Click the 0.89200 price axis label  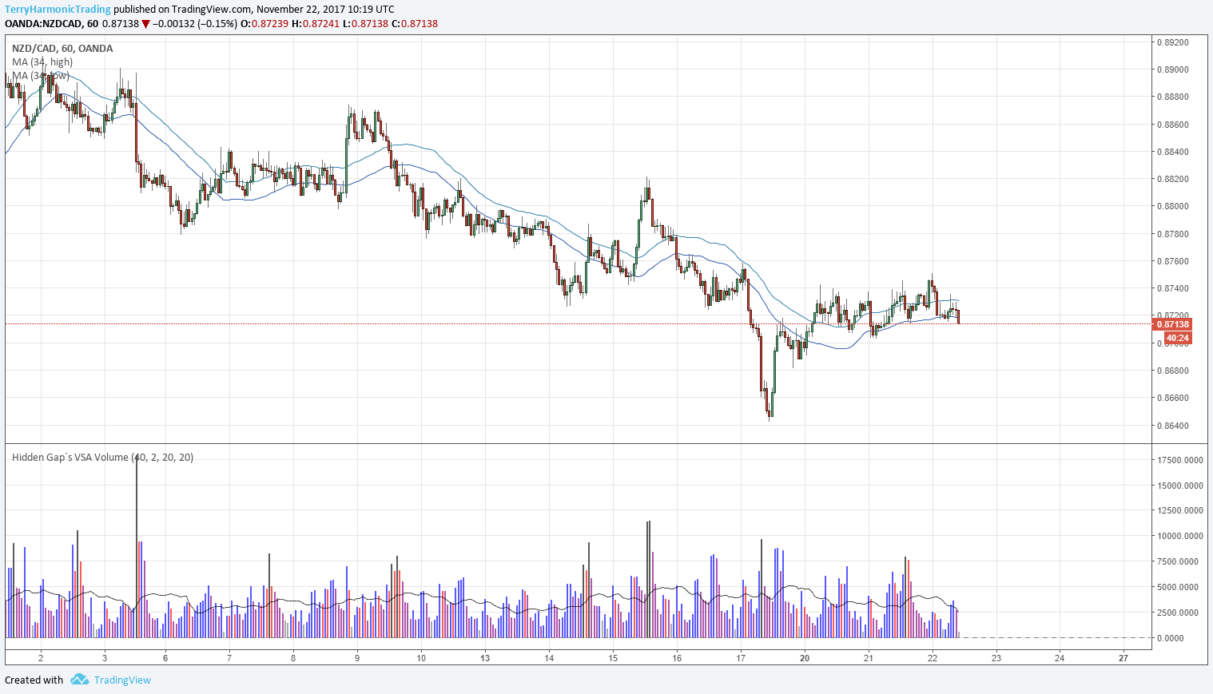coord(1172,42)
